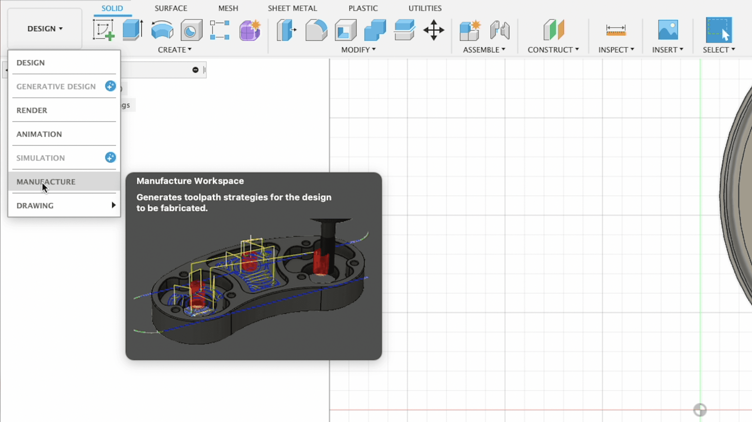752x422 pixels.
Task: Click the Move/Copy arrows icon
Action: [x=434, y=30]
